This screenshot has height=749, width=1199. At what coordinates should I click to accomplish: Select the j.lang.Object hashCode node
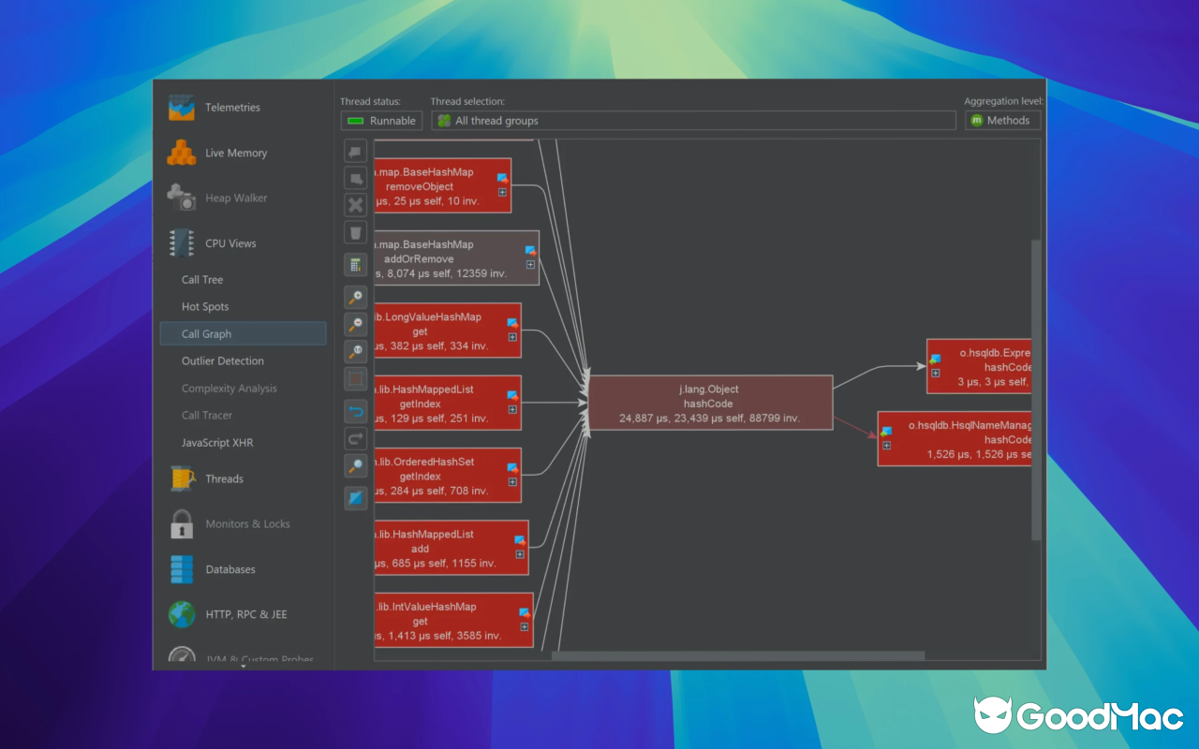coord(710,403)
